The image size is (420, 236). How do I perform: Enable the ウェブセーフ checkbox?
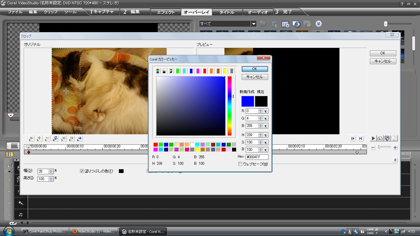pos(240,164)
